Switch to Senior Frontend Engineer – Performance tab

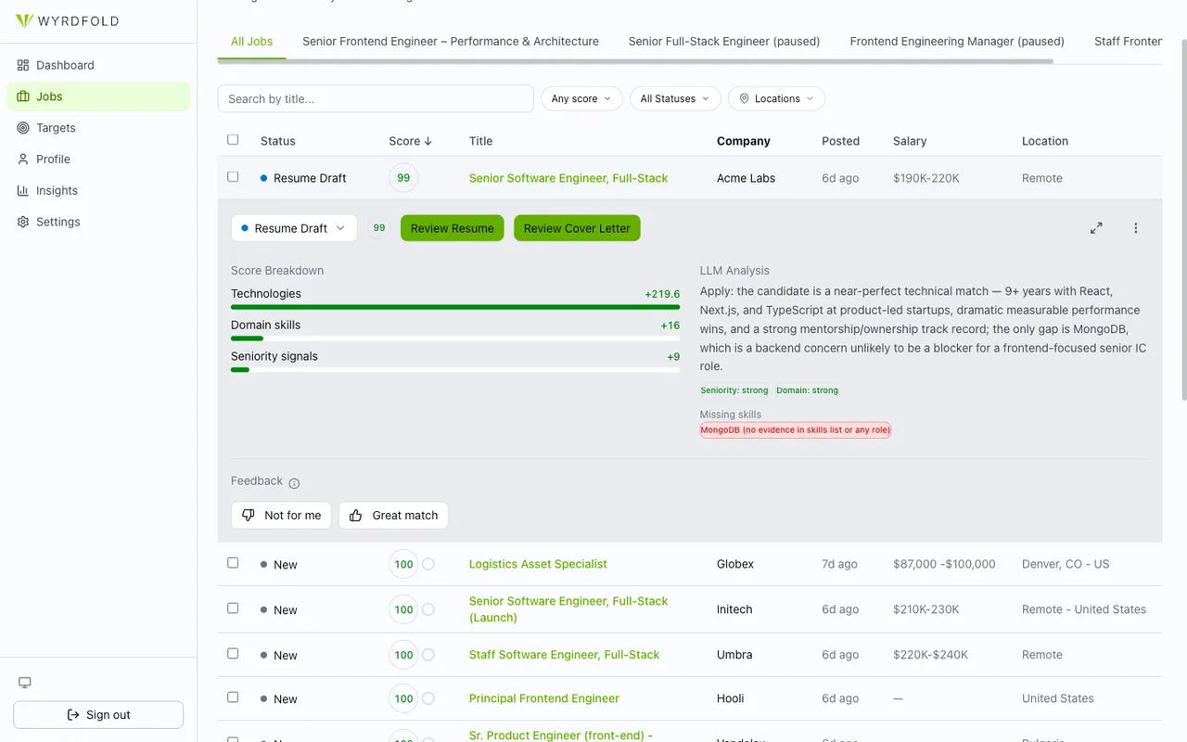pos(451,41)
